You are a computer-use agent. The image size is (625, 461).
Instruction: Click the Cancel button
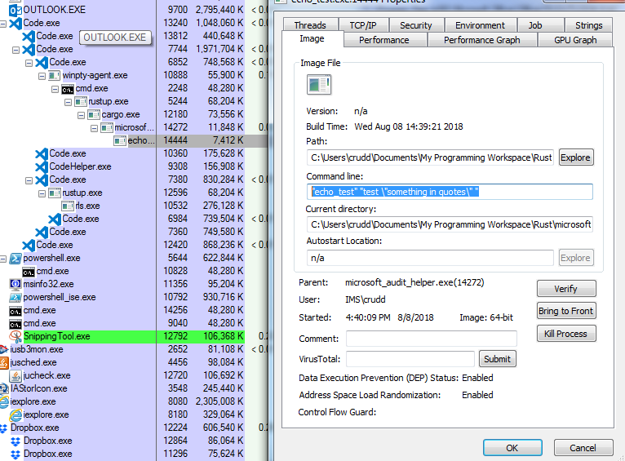tap(583, 447)
